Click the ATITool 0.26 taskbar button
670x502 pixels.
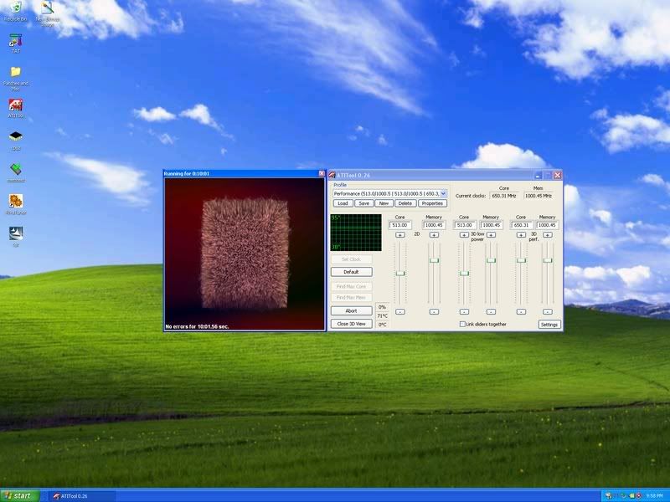pos(84,496)
